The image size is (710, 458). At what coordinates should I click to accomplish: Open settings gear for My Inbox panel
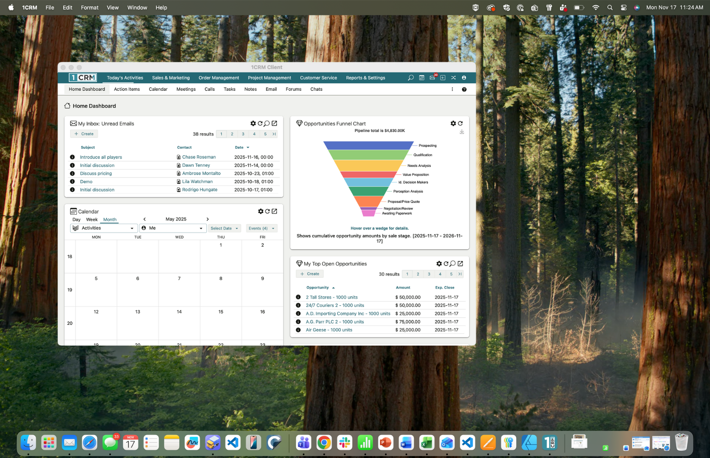click(253, 123)
